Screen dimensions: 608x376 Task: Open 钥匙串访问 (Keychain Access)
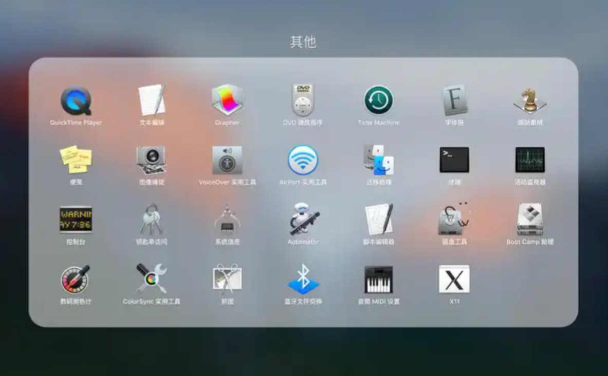tap(152, 220)
